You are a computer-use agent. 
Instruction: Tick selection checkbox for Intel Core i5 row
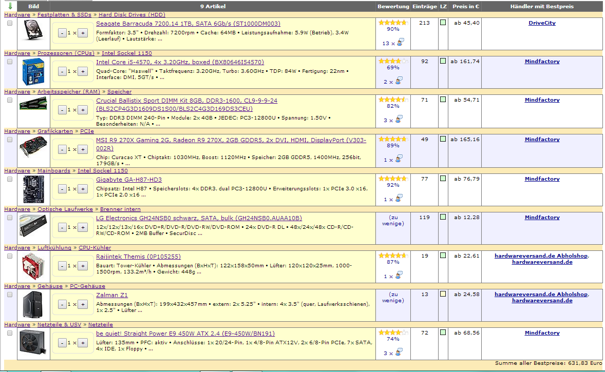tap(10, 62)
